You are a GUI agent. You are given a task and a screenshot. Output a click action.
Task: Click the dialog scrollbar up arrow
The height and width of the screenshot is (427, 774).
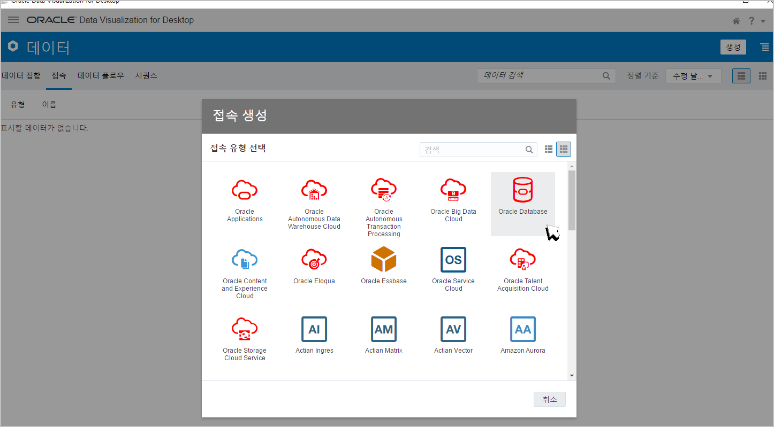(x=572, y=166)
